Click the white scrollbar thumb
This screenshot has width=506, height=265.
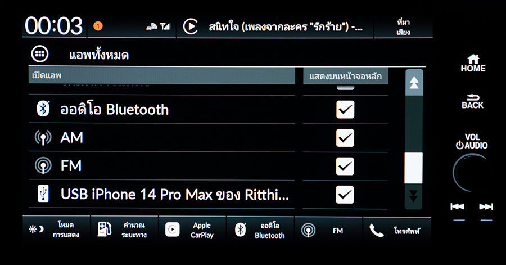pos(414,168)
